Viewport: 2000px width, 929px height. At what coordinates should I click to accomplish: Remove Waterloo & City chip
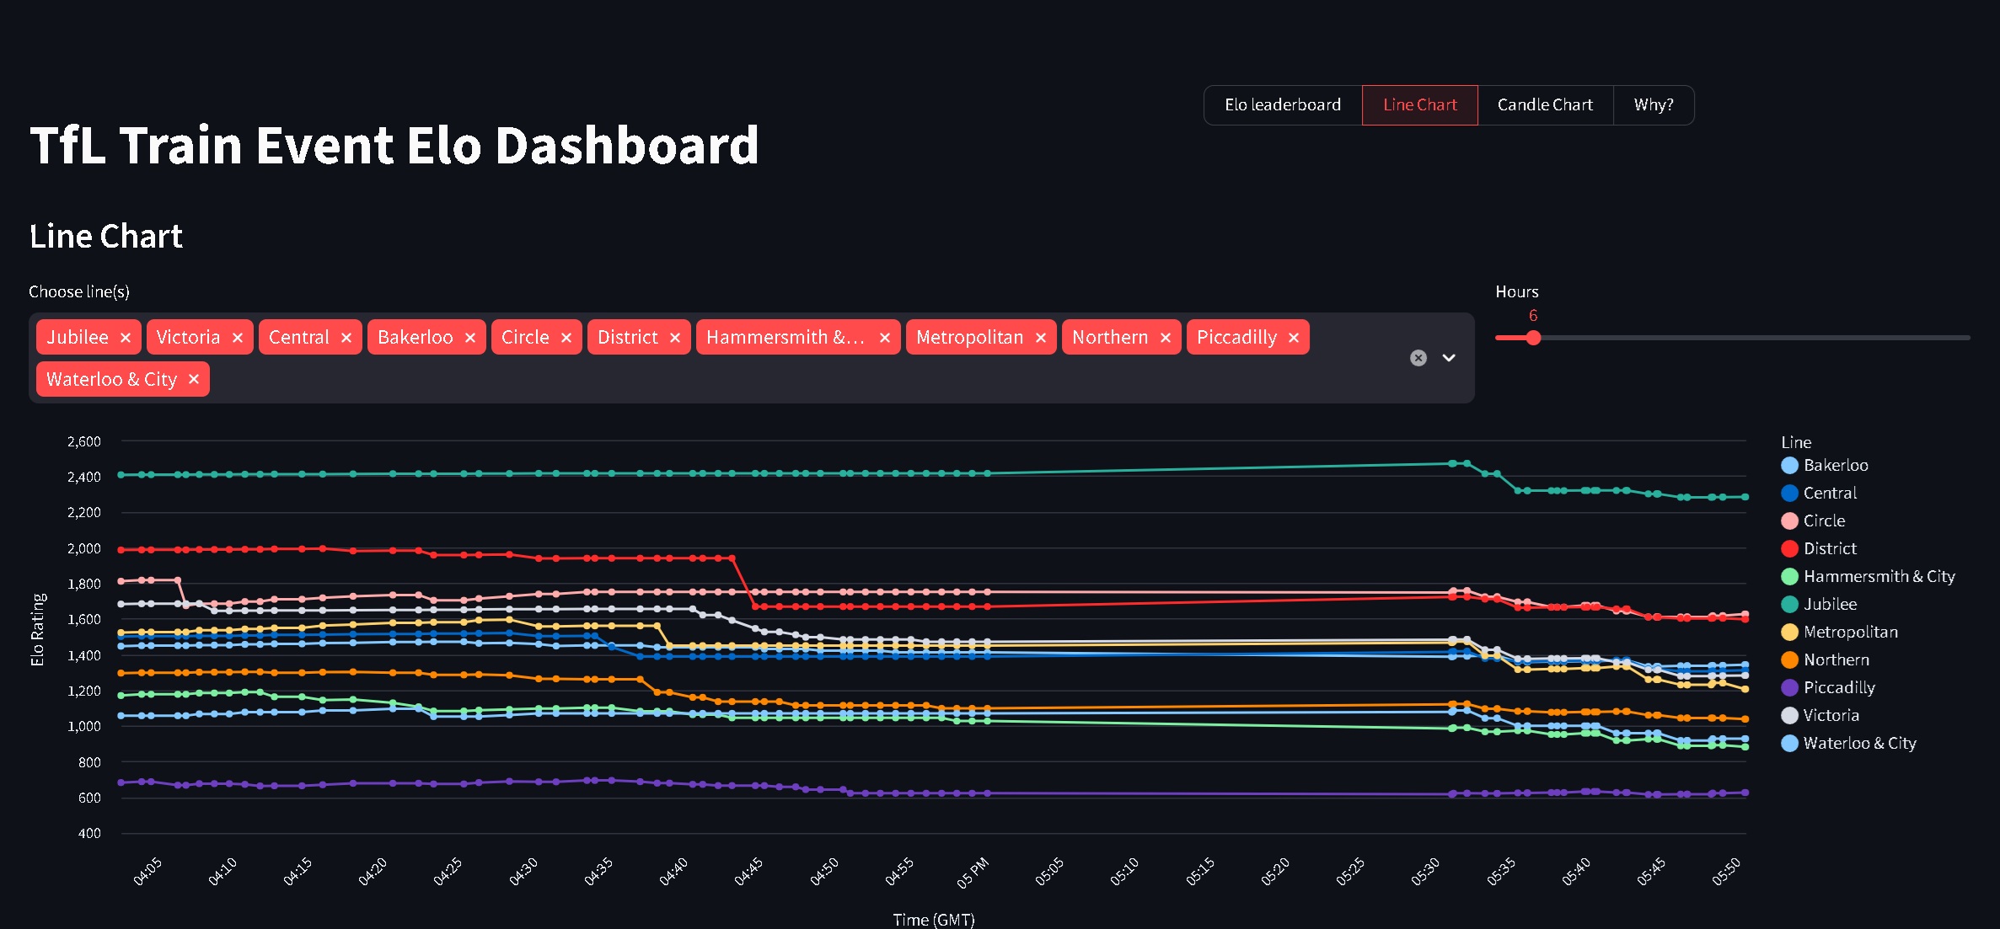click(x=194, y=380)
